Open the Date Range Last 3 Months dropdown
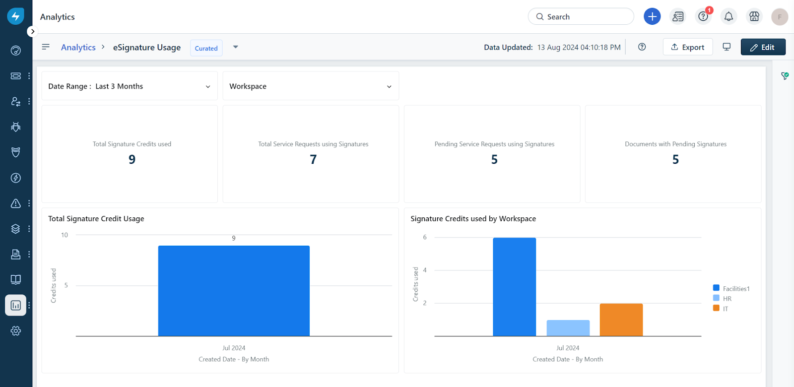 click(x=130, y=86)
